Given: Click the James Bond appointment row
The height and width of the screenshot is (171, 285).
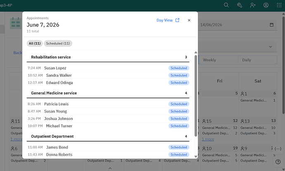Looking at the screenshot, I should coord(108,147).
